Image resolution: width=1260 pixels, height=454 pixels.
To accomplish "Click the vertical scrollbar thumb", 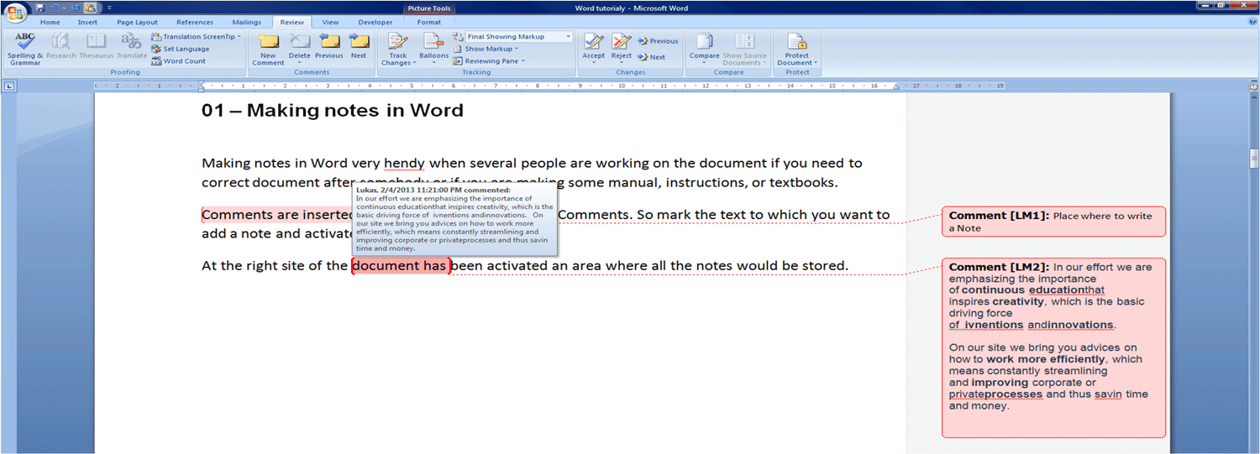I will click(x=1254, y=159).
